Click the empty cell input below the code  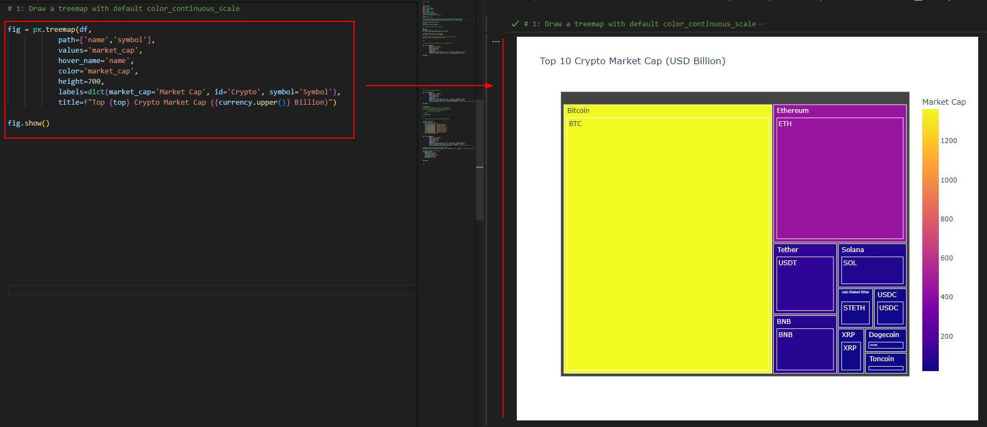click(x=213, y=289)
